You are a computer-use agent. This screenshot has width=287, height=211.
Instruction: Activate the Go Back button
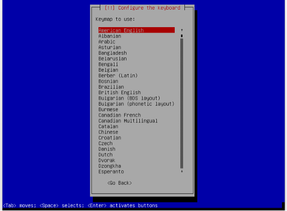point(120,183)
